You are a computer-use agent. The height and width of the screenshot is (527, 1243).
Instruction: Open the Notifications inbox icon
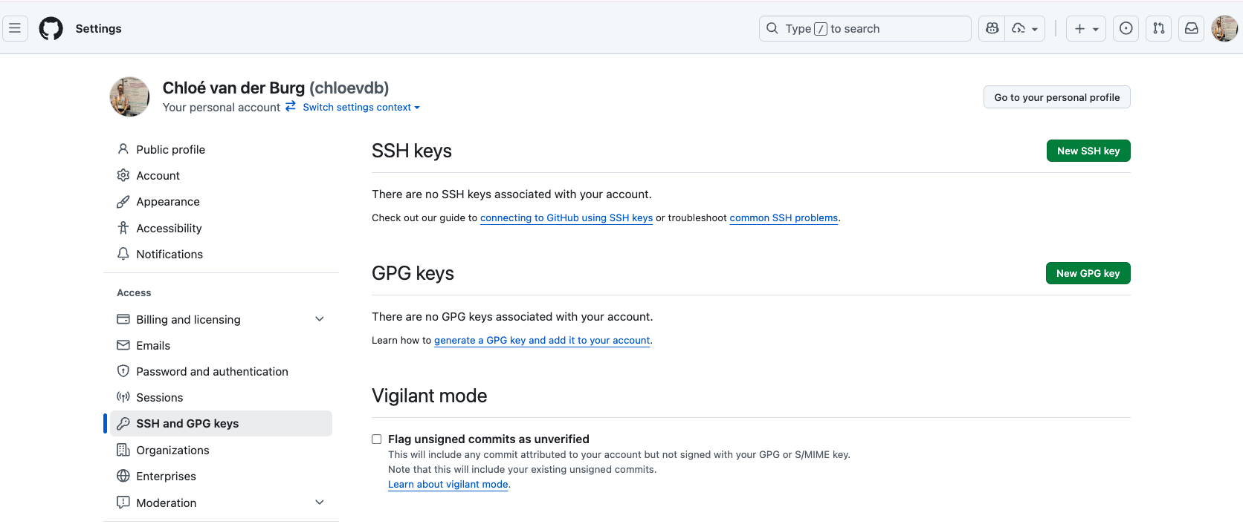[x=1191, y=28]
